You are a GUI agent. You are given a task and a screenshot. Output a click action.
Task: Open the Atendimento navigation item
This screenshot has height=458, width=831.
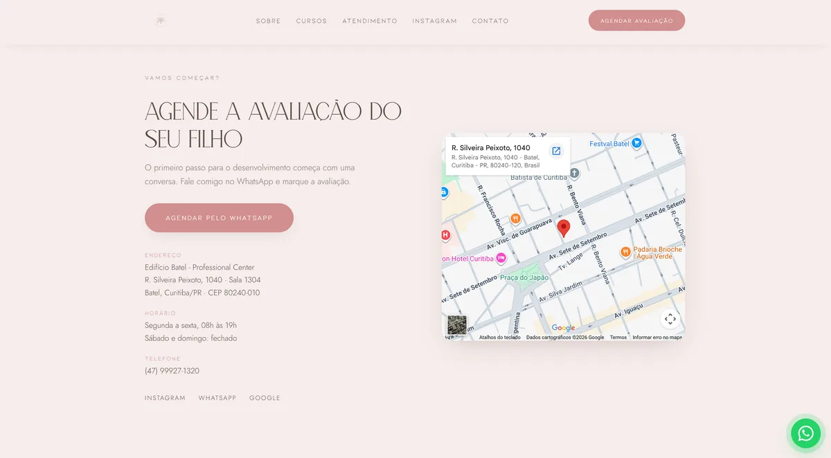[x=370, y=21]
